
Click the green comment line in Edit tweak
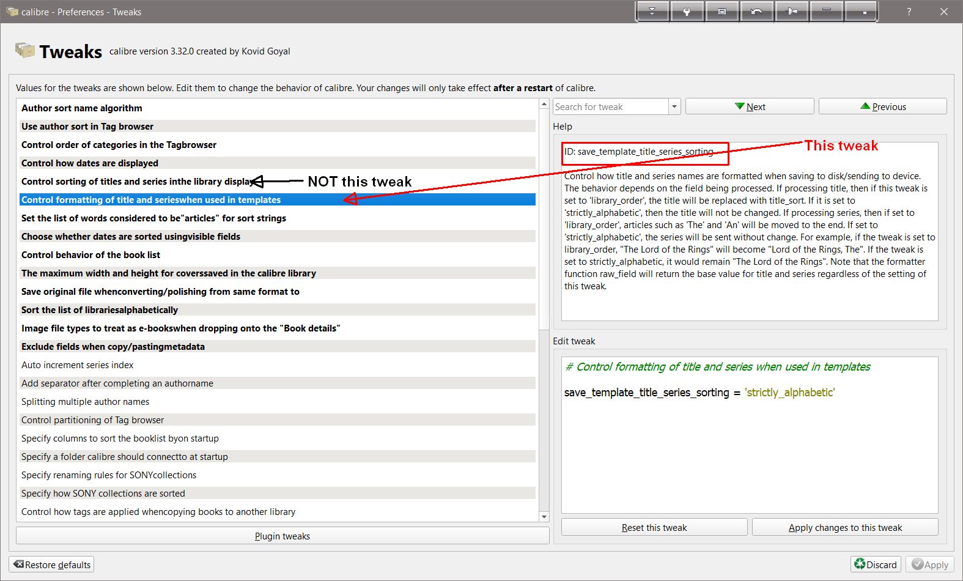(x=718, y=367)
